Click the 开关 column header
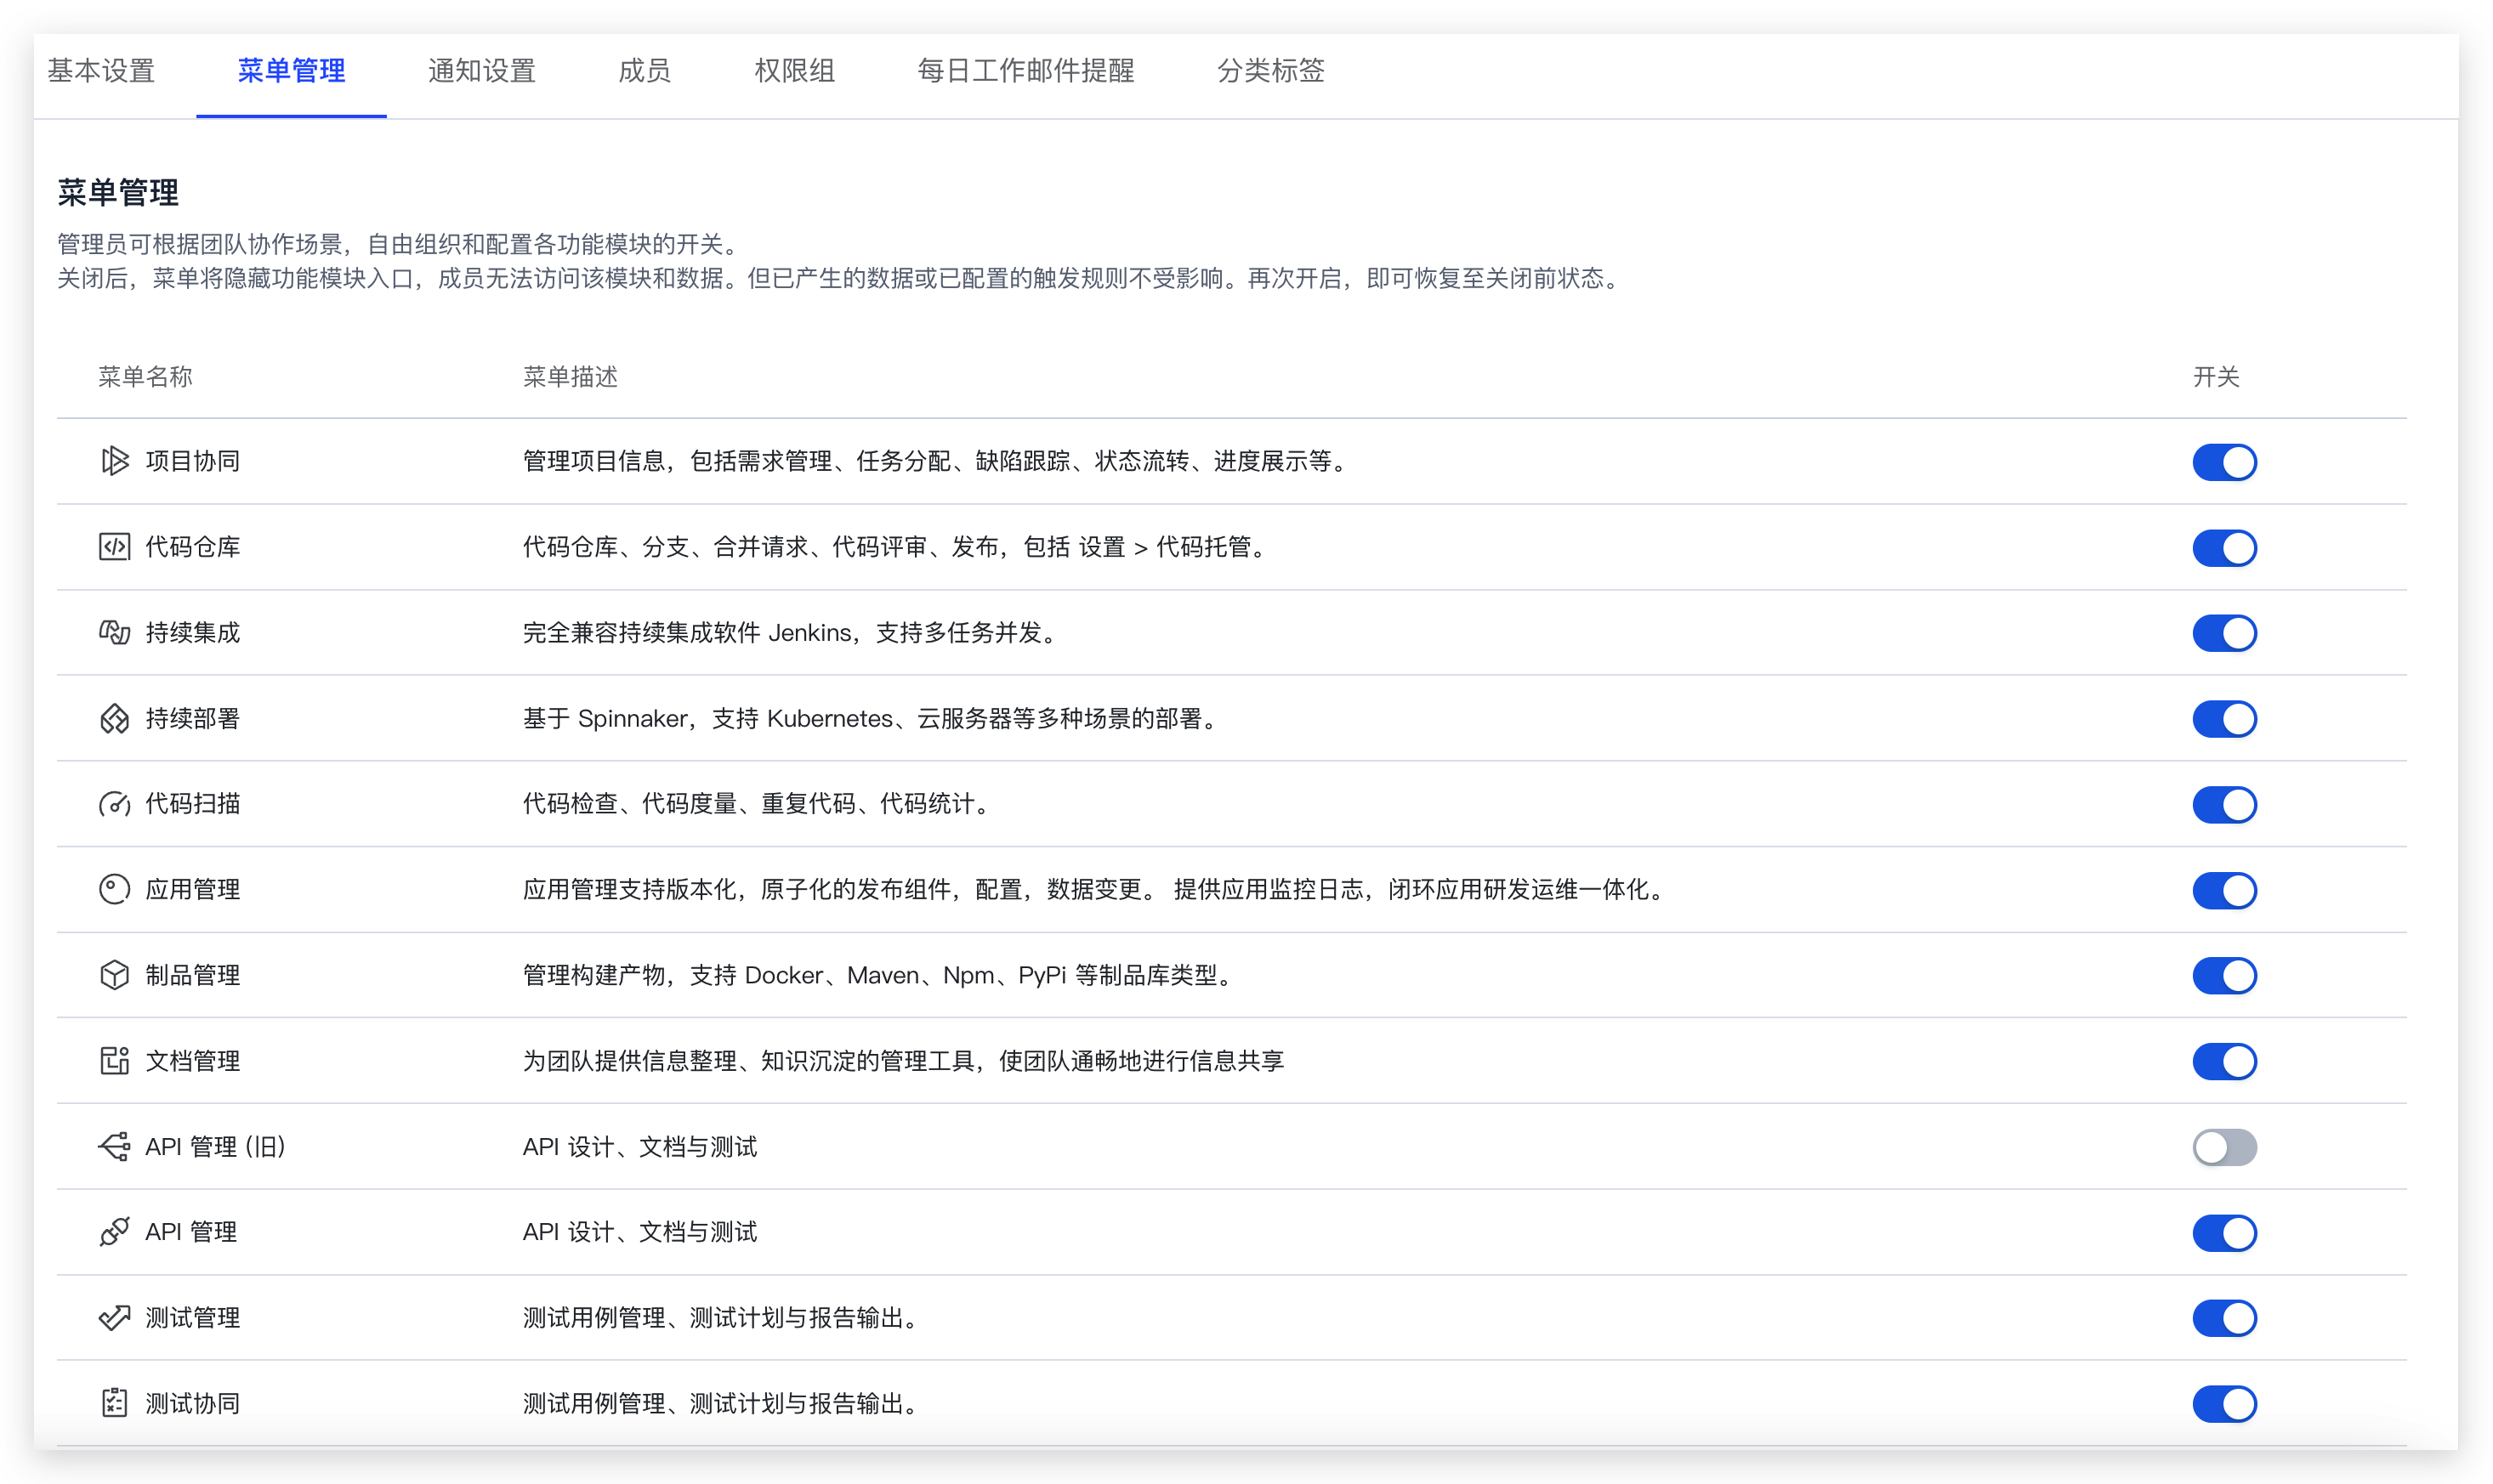 pyautogui.click(x=2216, y=377)
